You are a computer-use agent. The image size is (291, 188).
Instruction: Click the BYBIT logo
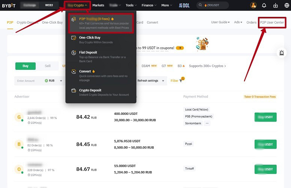9,6
